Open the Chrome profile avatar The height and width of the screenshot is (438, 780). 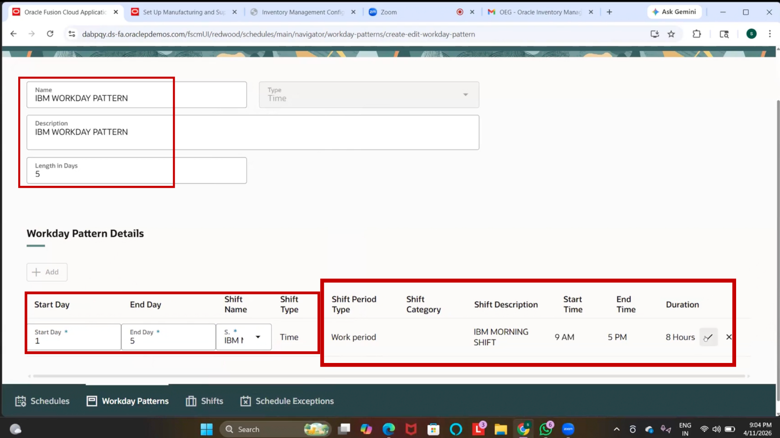(752, 34)
